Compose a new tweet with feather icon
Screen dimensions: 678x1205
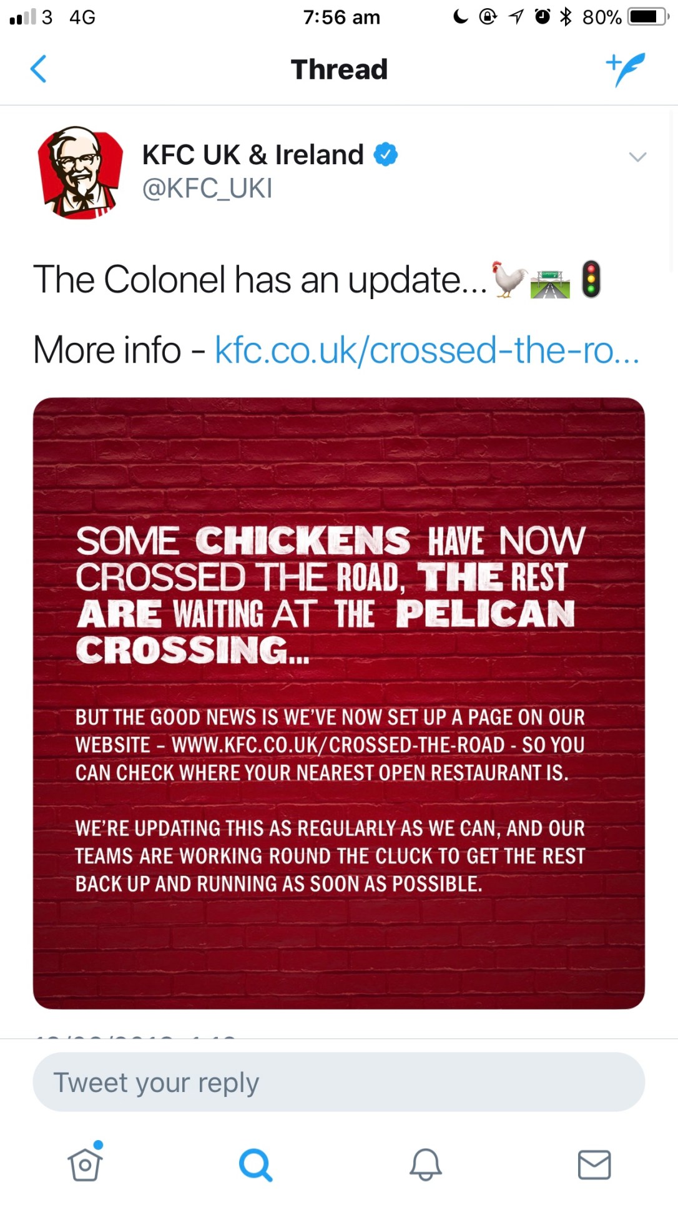pos(626,69)
